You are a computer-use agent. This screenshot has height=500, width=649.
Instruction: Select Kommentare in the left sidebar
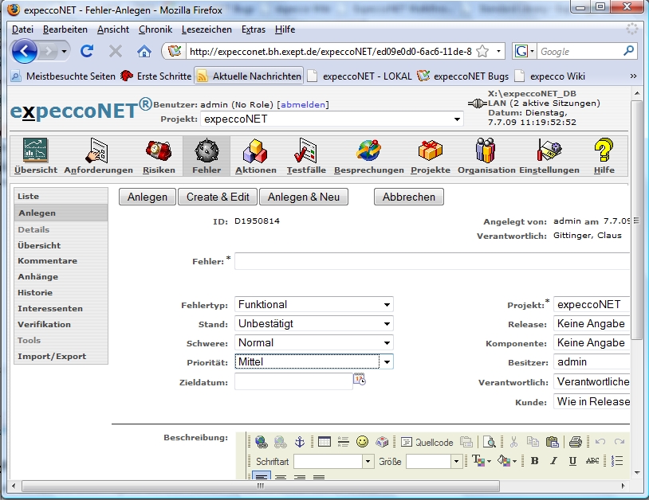48,260
